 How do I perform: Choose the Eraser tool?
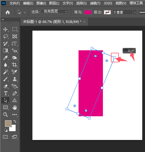click(x=6, y=86)
